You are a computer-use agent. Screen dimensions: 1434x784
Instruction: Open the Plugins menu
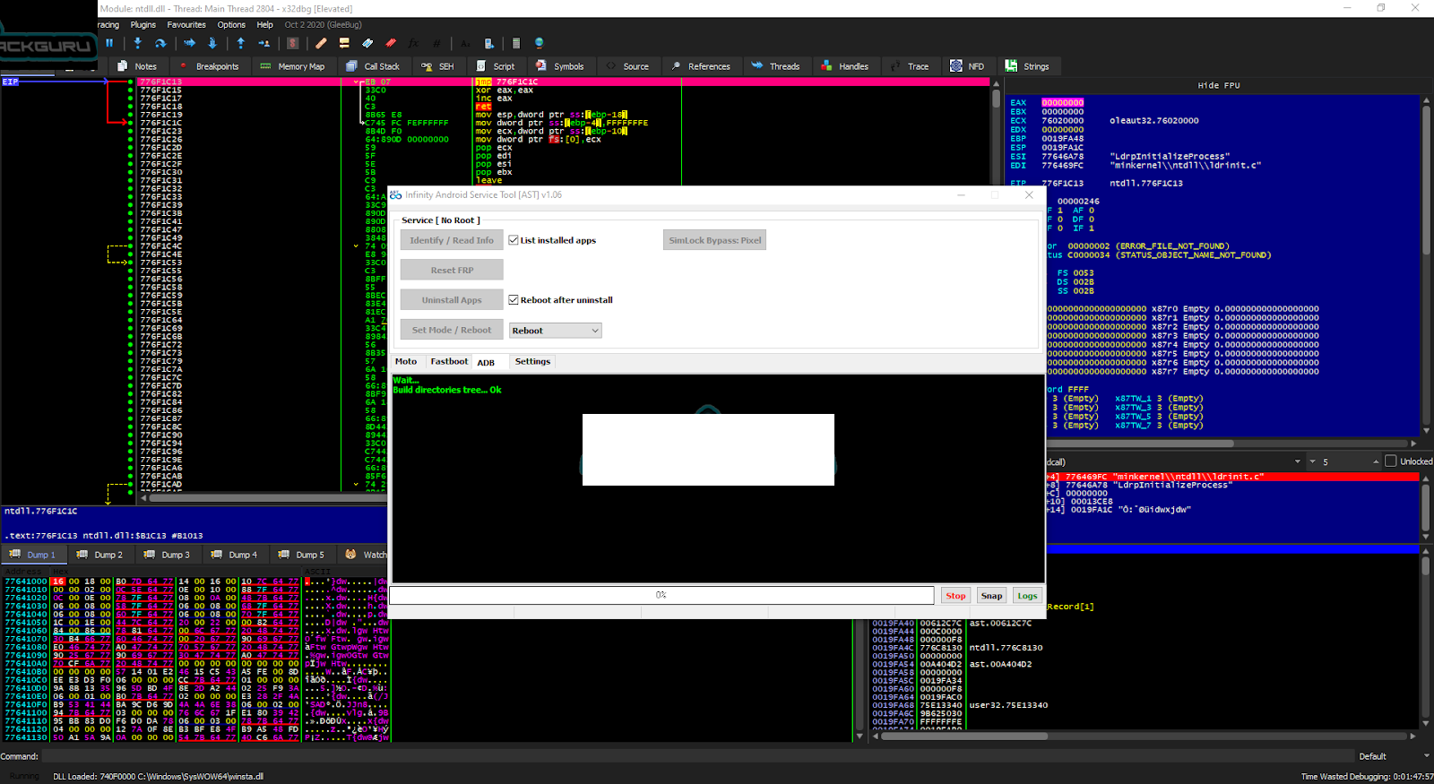click(143, 25)
